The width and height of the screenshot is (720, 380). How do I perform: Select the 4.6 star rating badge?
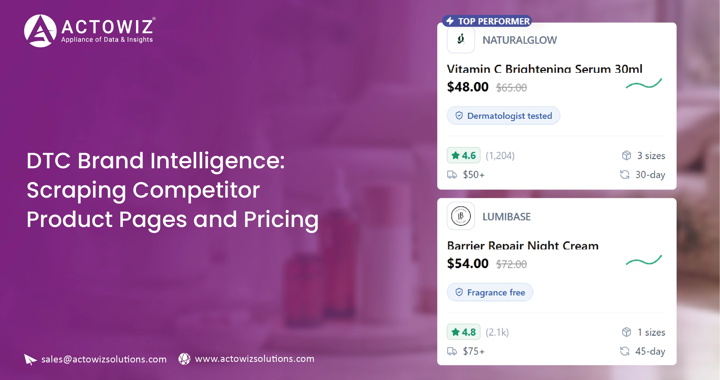[x=463, y=156]
